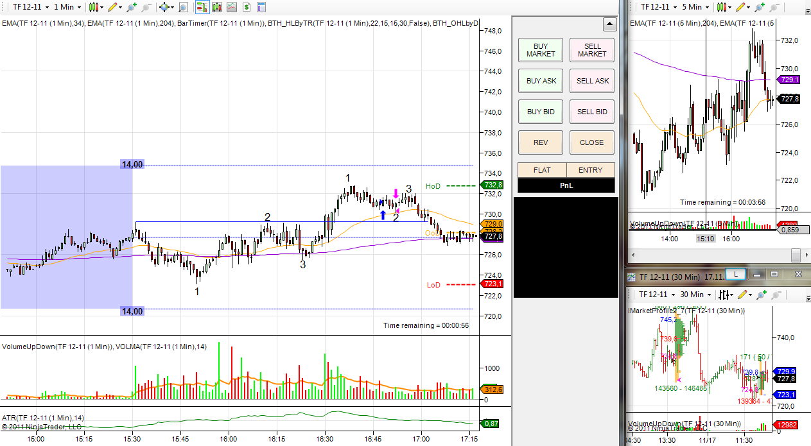Expand the cursor type dropdown arrow in the 1 Min chart

point(172,8)
